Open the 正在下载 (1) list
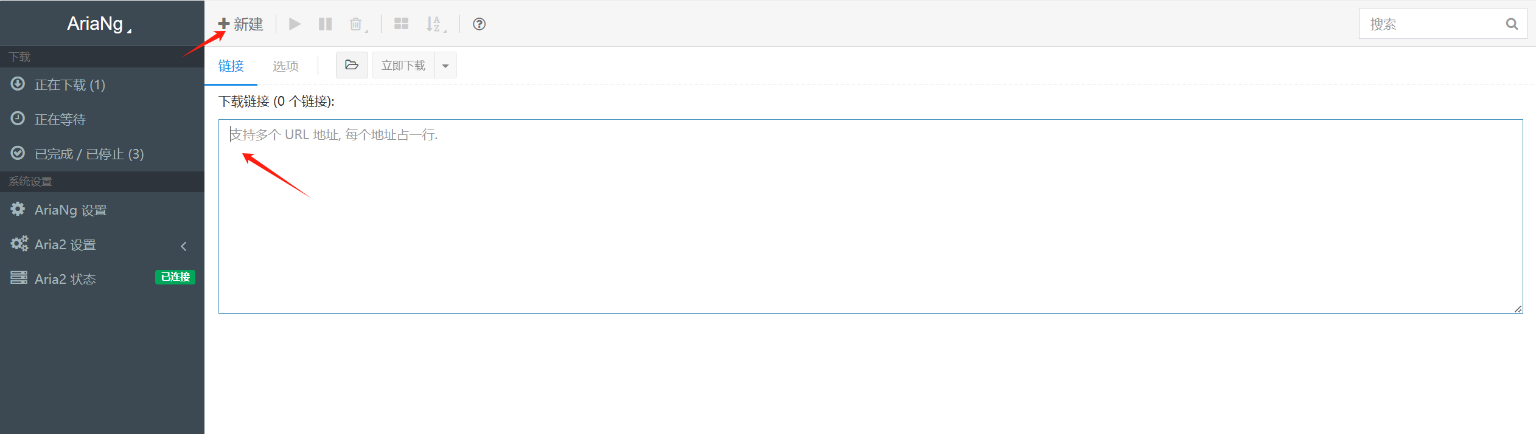 pyautogui.click(x=70, y=84)
